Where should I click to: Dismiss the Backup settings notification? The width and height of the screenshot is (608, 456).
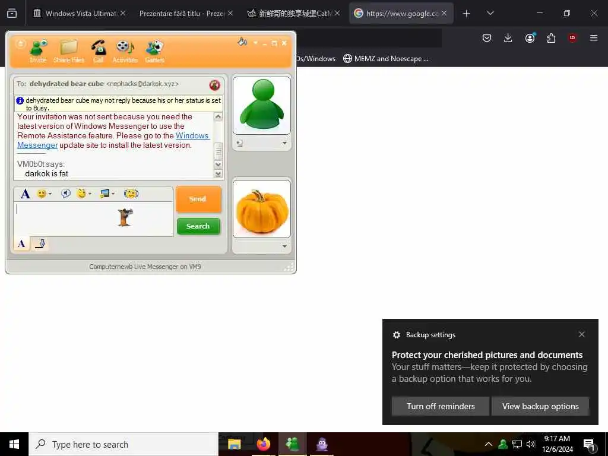pos(582,334)
